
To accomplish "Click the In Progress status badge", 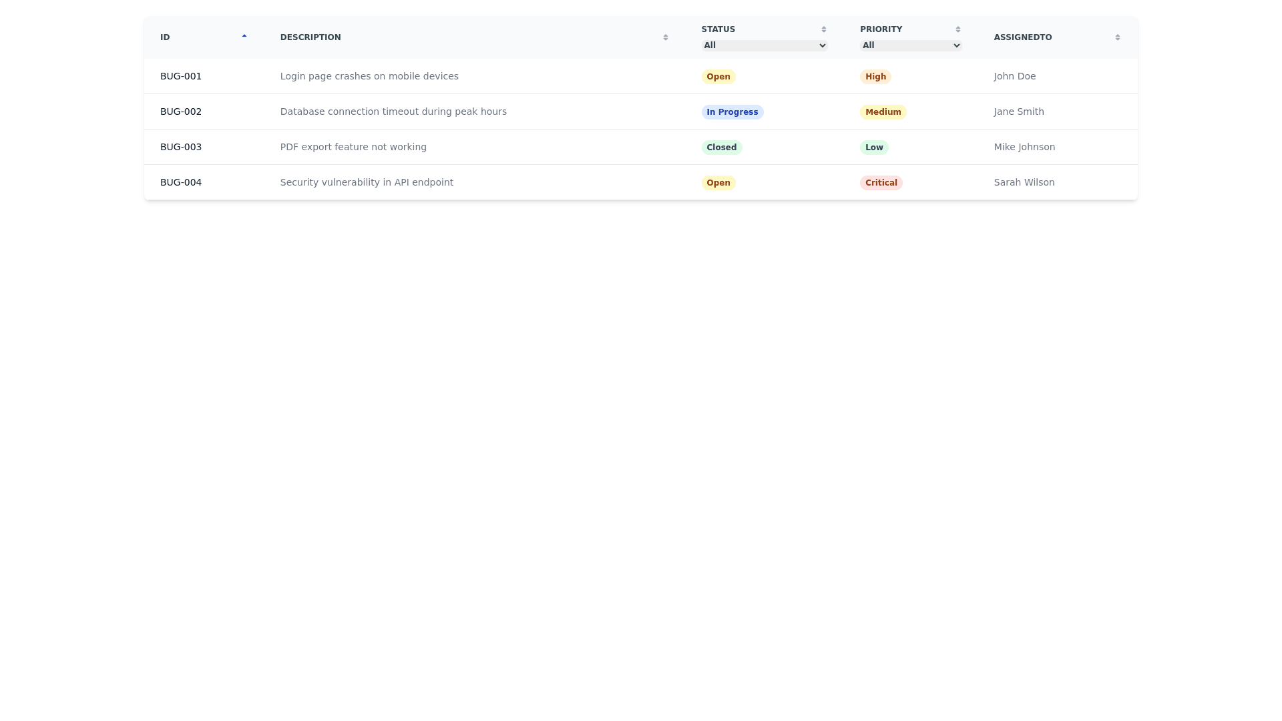I will [732, 112].
